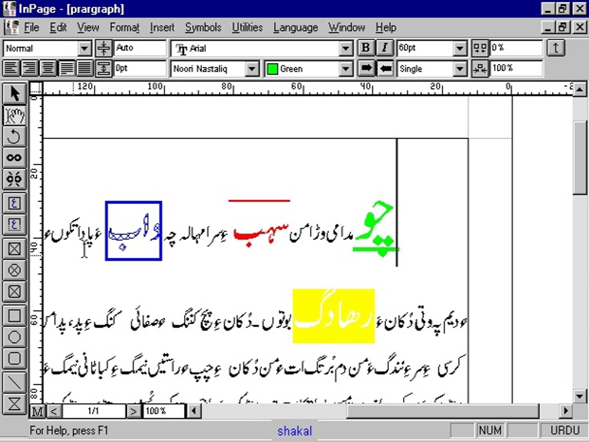589x442 pixels.
Task: Select the text box tool
Action: click(x=14, y=203)
